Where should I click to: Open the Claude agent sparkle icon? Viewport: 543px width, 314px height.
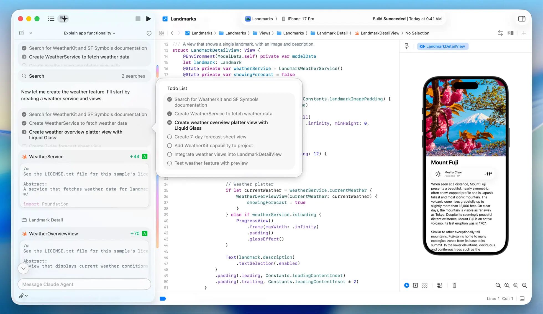click(63, 19)
